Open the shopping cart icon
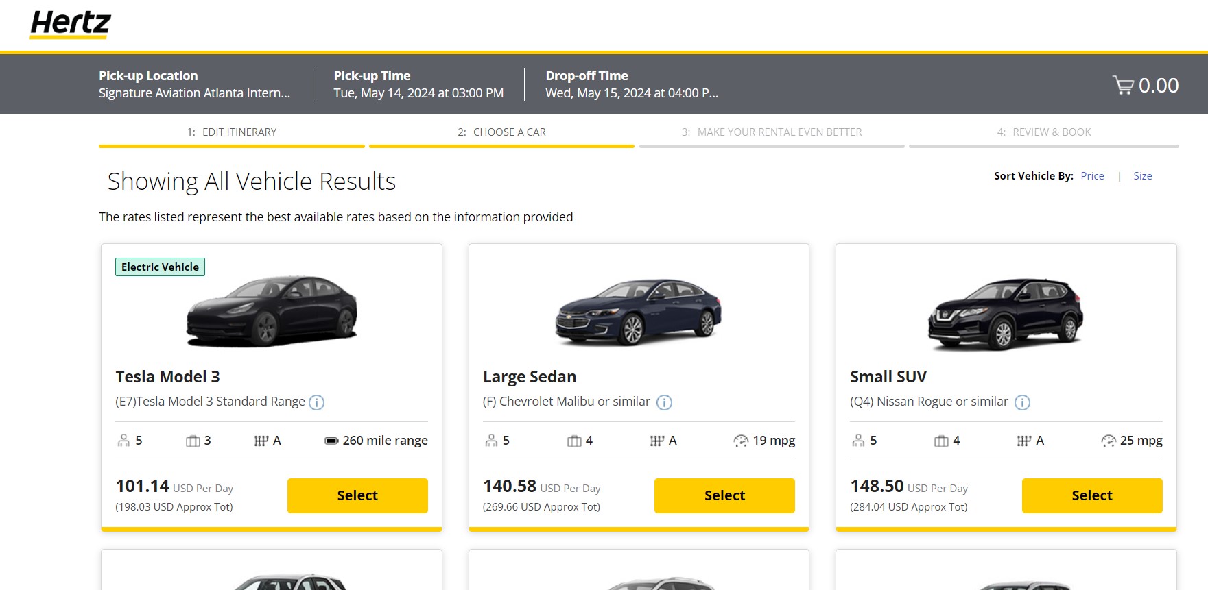Image resolution: width=1208 pixels, height=590 pixels. pos(1123,86)
